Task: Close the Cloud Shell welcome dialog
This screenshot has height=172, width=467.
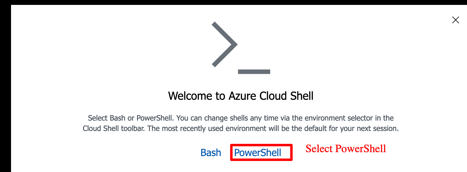Action: click(x=455, y=20)
